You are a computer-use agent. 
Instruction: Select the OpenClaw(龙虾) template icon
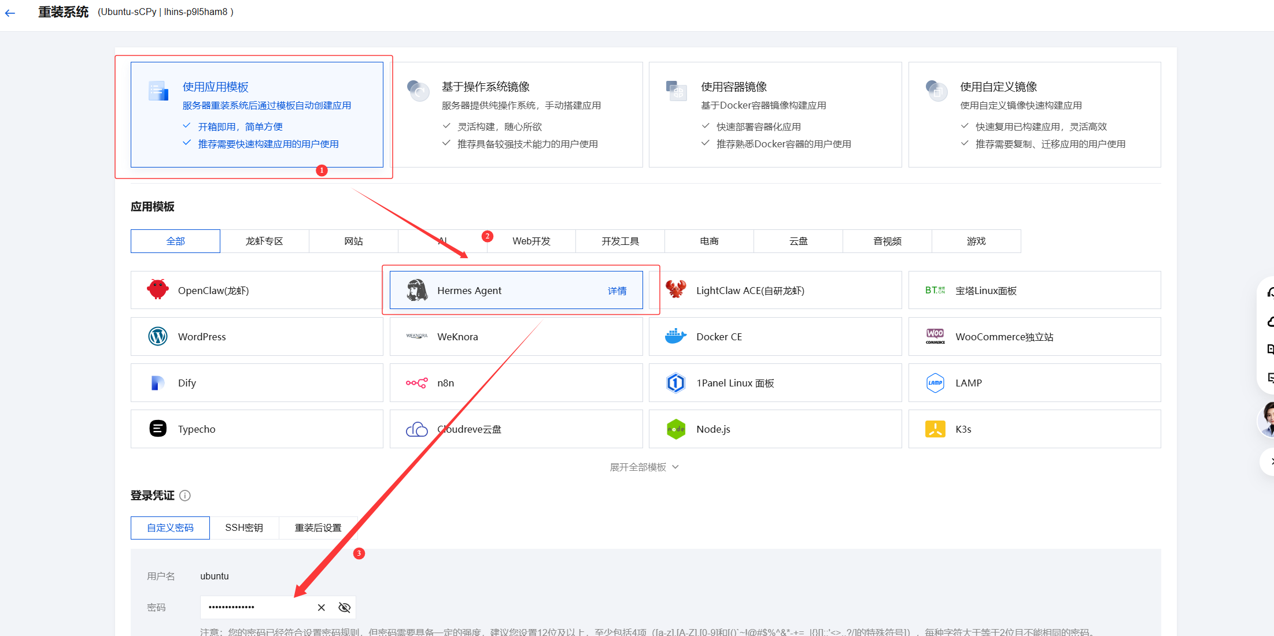157,289
